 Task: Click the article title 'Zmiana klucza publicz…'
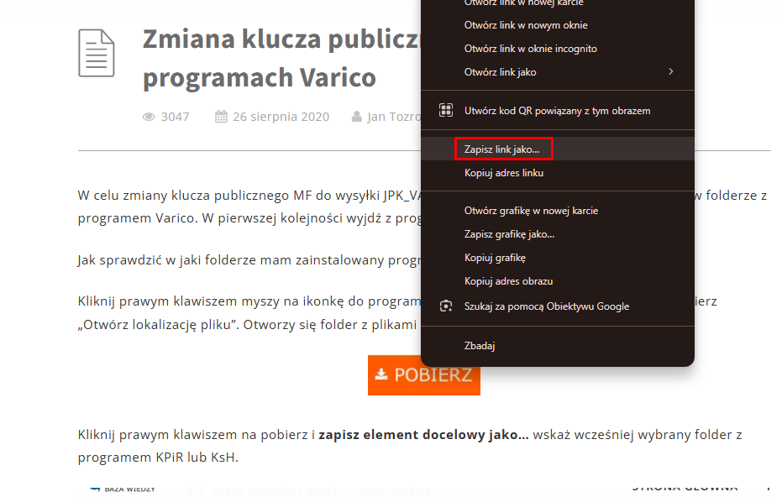click(282, 58)
